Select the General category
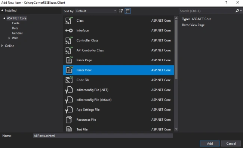The image size is (243, 148). coord(17,33)
